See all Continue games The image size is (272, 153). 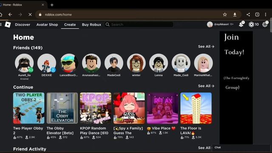pyautogui.click(x=206, y=86)
